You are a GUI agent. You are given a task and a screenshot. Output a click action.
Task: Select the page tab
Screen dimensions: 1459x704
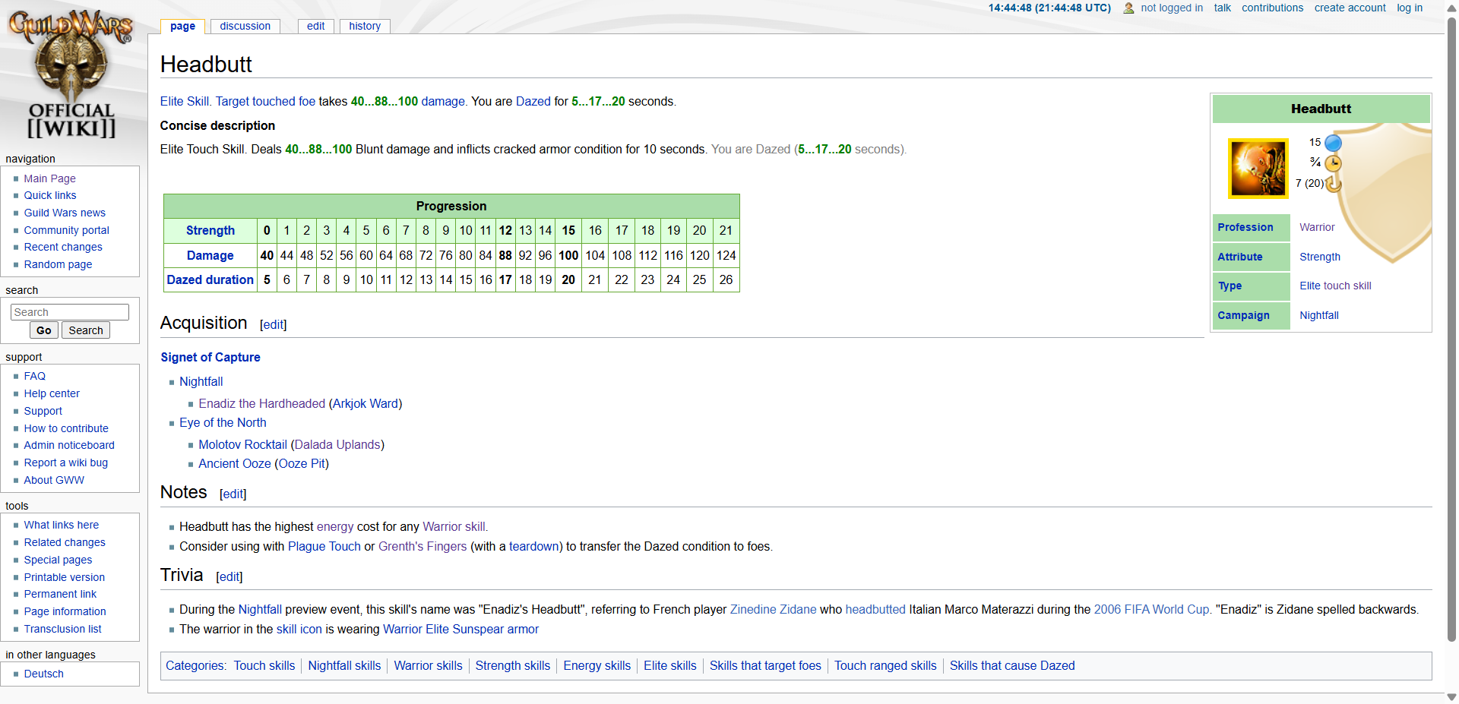pyautogui.click(x=182, y=26)
